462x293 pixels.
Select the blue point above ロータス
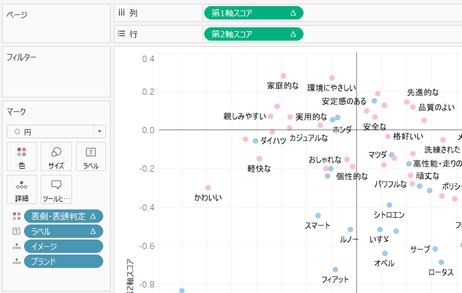tap(441, 262)
